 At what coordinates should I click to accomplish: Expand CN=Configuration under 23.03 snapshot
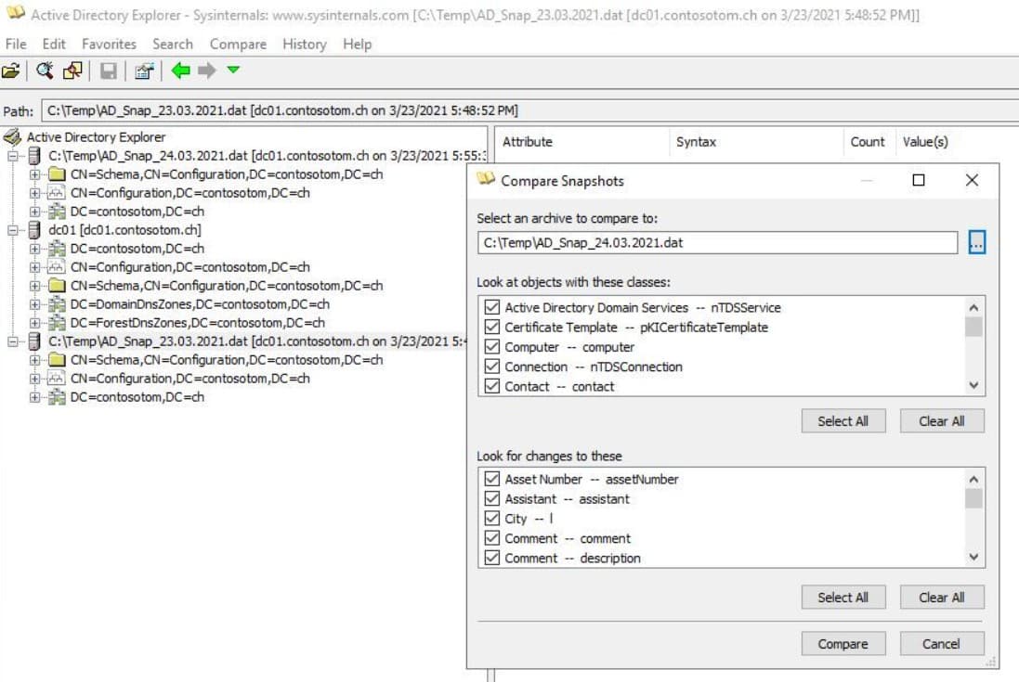(34, 379)
